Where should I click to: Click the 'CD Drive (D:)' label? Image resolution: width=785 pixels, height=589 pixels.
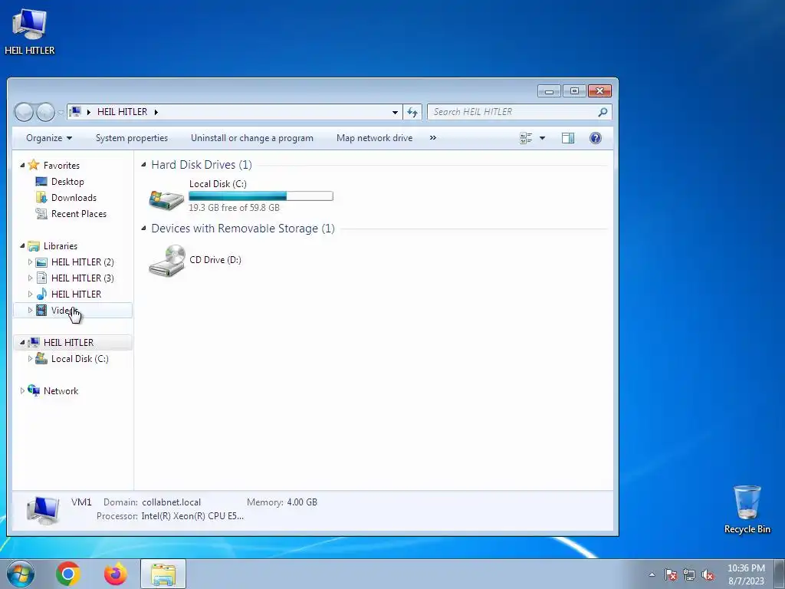[x=215, y=259]
